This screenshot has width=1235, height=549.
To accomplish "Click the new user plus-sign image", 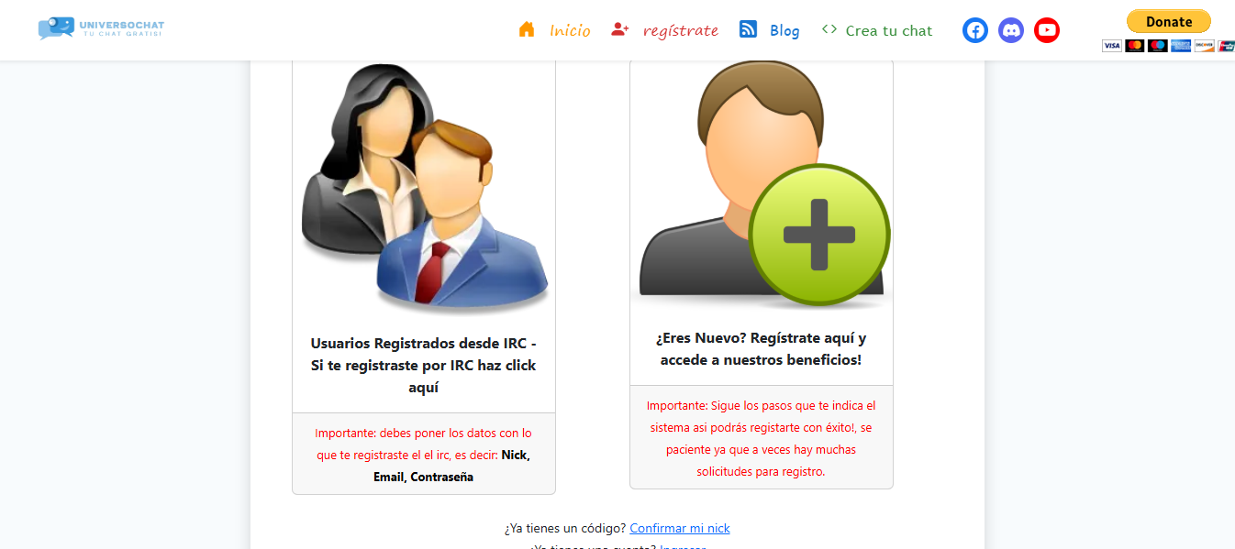I will (x=762, y=184).
